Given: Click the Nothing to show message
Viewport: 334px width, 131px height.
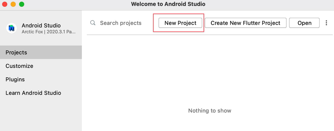Looking at the screenshot, I should tap(210, 111).
